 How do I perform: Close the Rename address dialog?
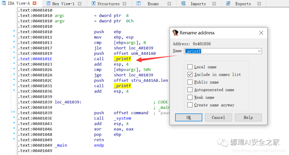click(x=261, y=33)
